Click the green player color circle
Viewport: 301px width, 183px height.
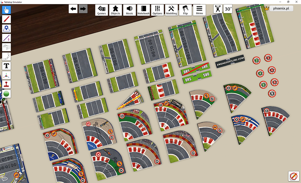coord(7,94)
